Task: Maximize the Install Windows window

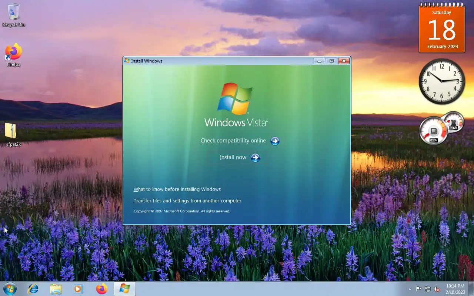Action: (331, 61)
